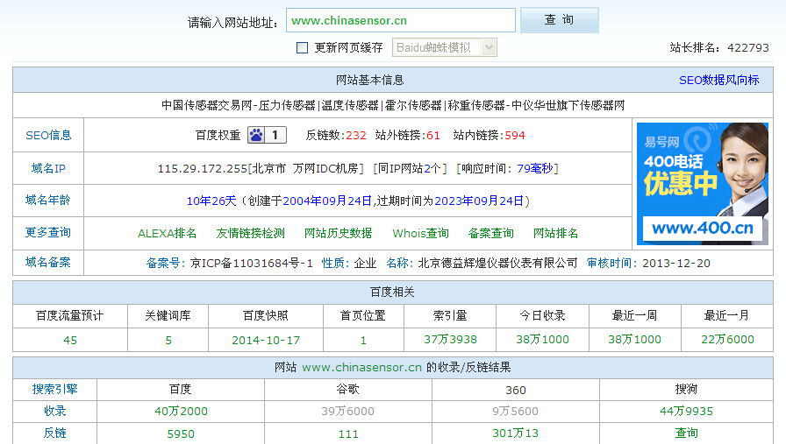
Task: Click last month's value 22万6000
Action: [727, 340]
